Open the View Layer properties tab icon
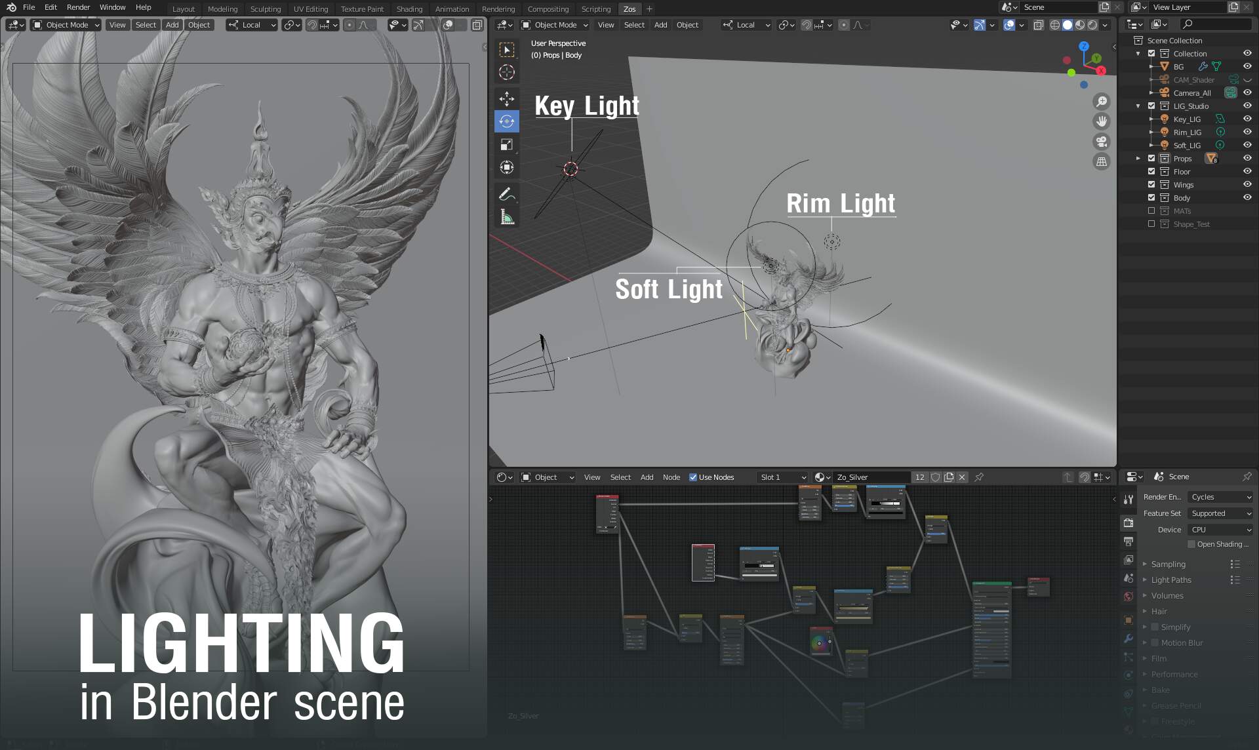The width and height of the screenshot is (1259, 750). click(x=1129, y=559)
